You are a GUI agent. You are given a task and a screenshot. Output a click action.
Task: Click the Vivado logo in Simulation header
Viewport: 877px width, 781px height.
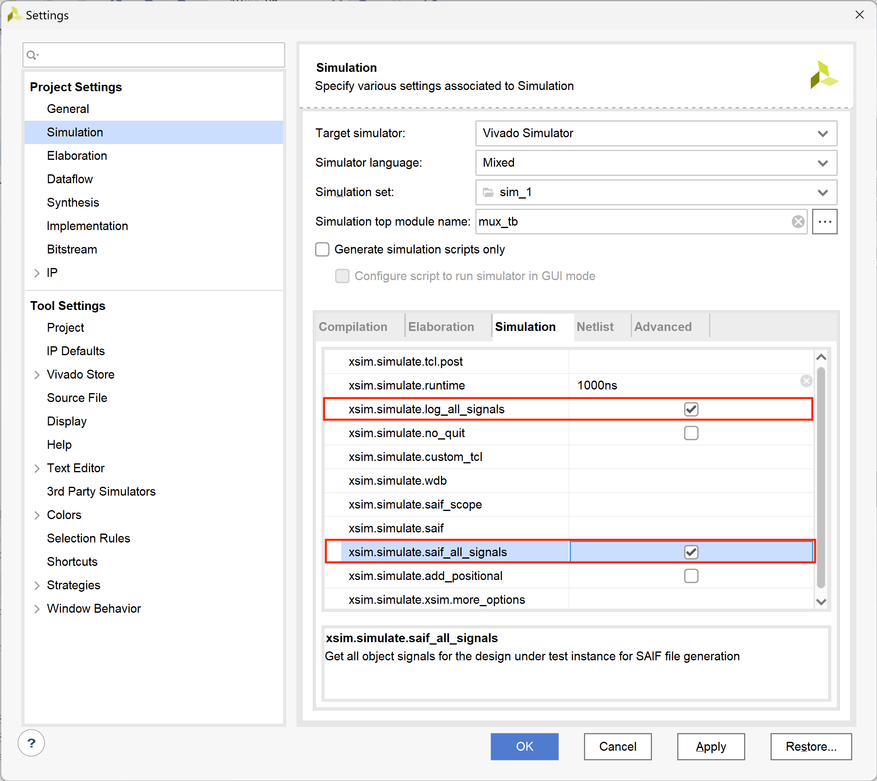(823, 75)
